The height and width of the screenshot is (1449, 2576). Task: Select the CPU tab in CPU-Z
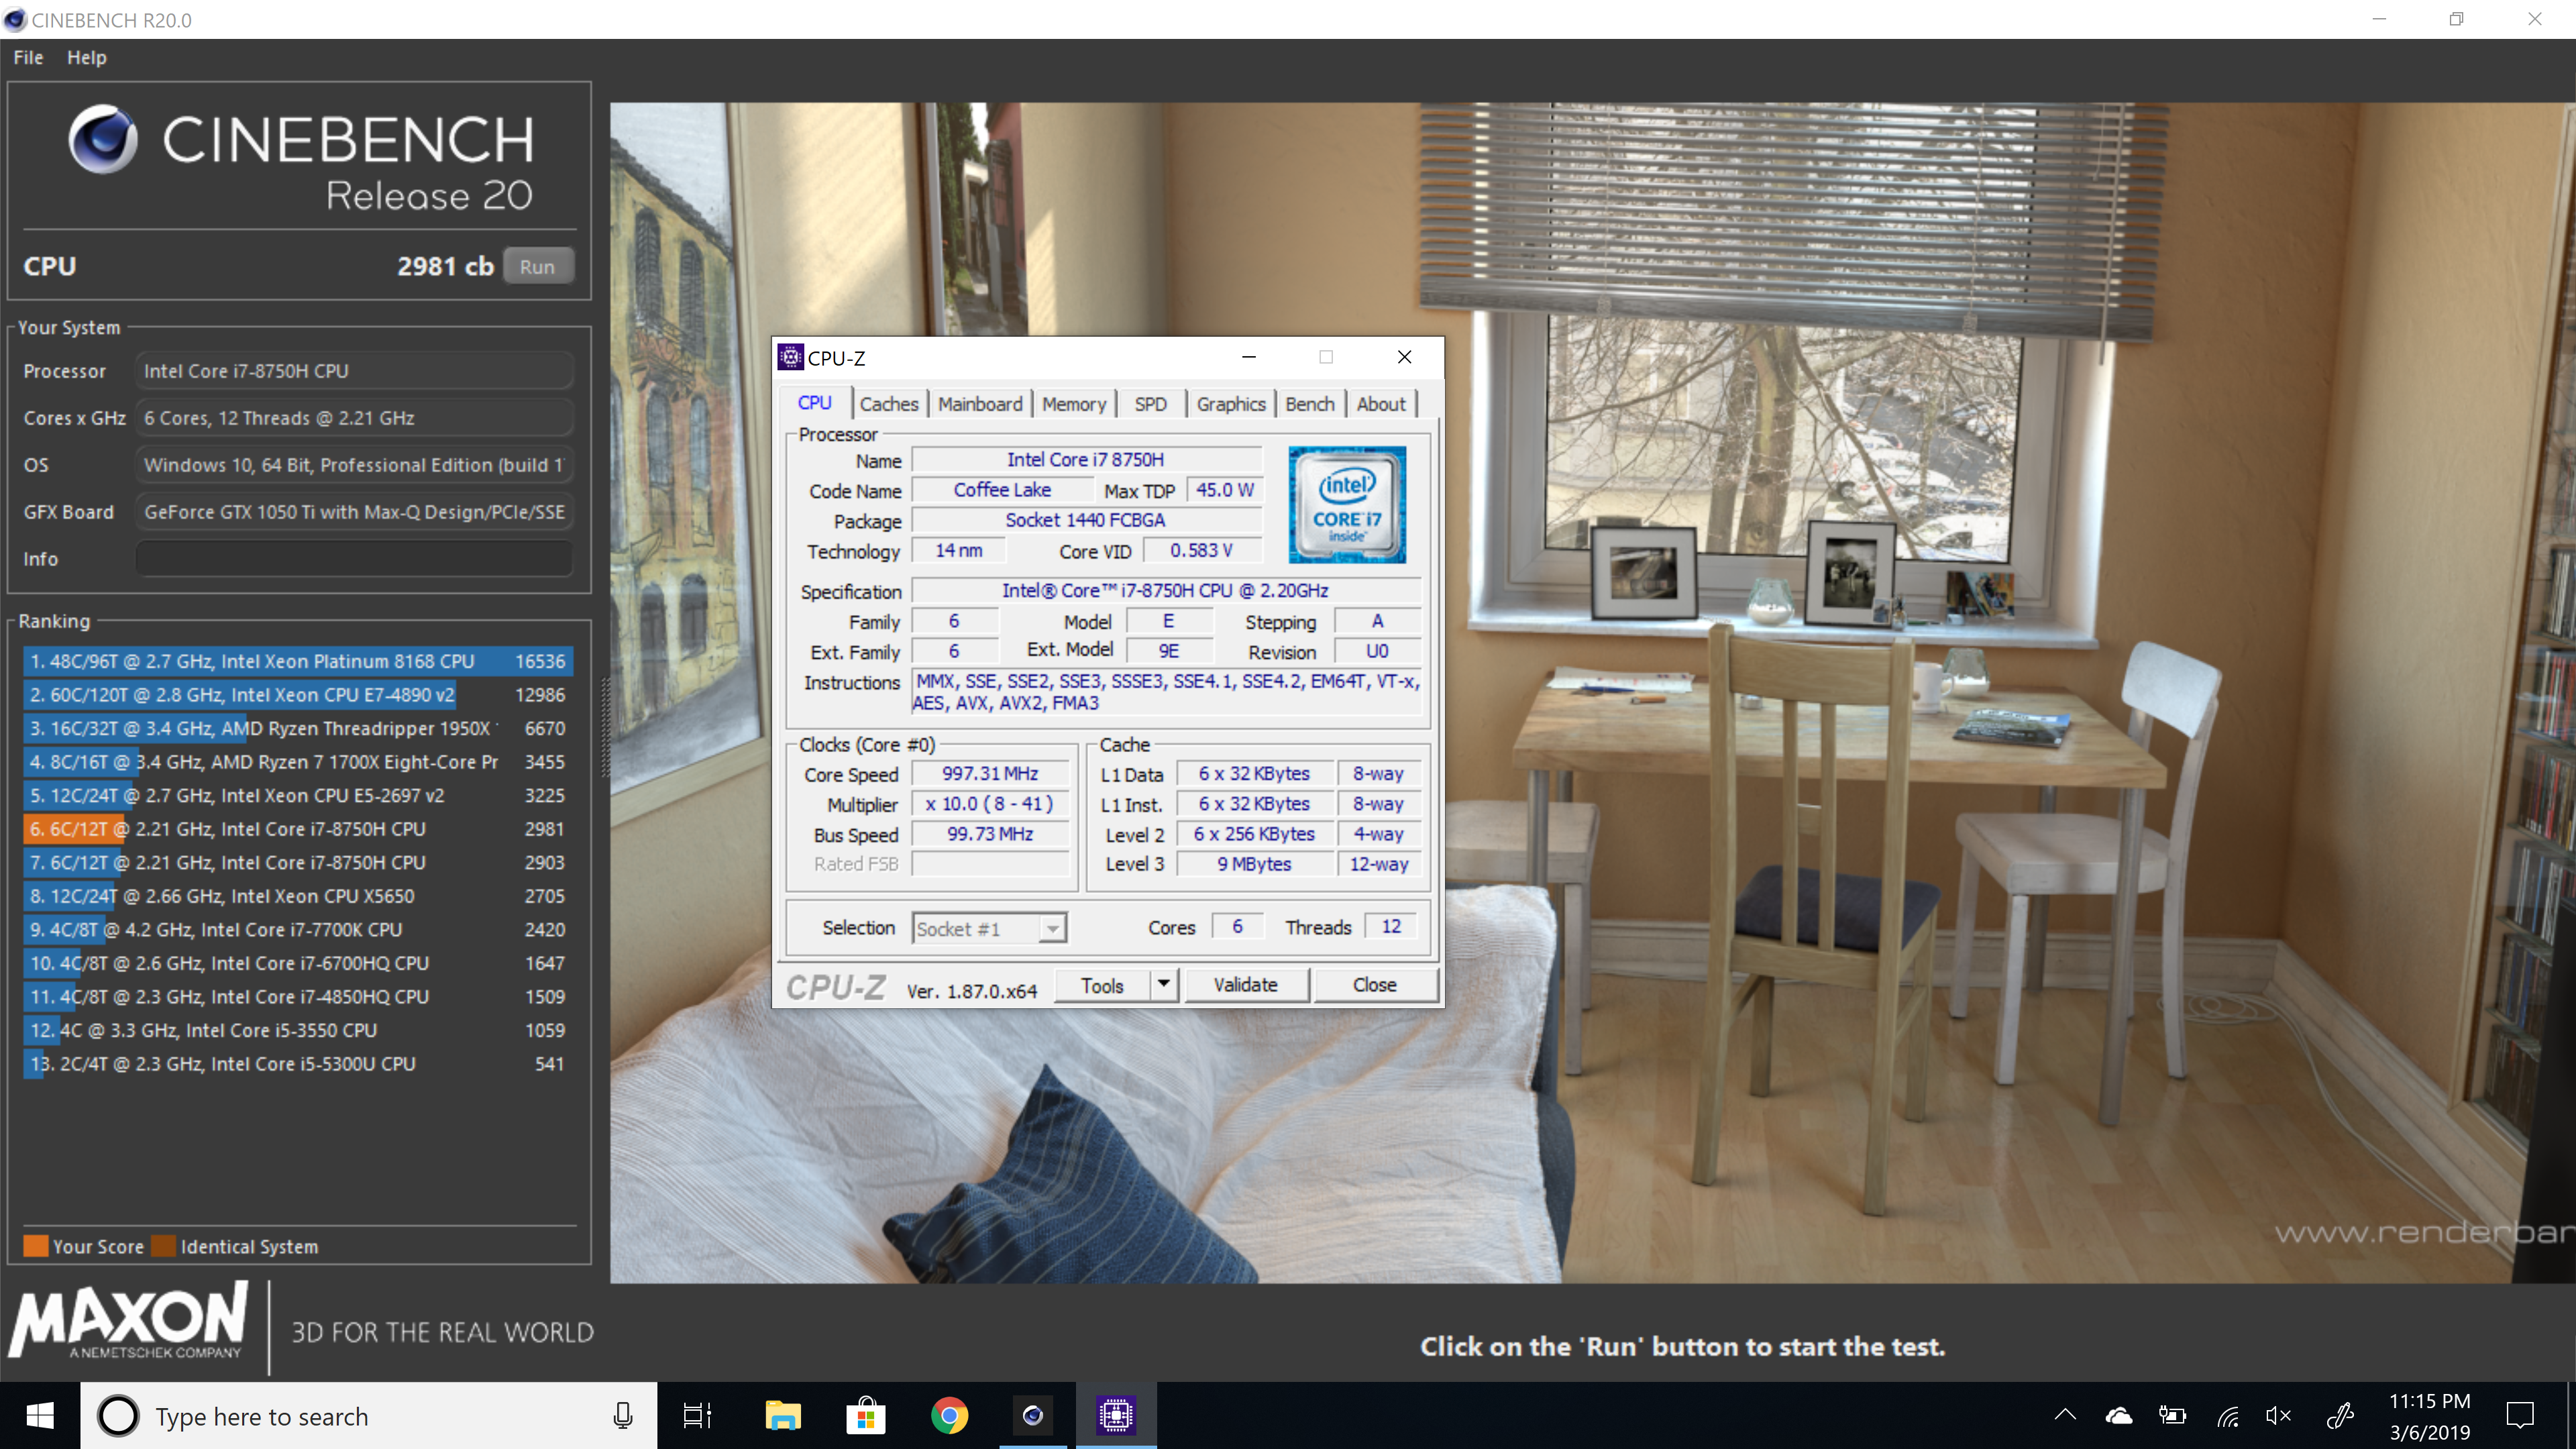pyautogui.click(x=814, y=403)
